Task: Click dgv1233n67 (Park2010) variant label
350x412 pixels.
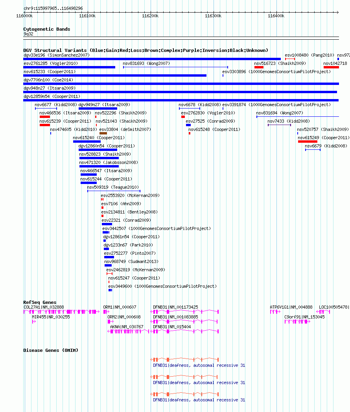Action: [128, 245]
